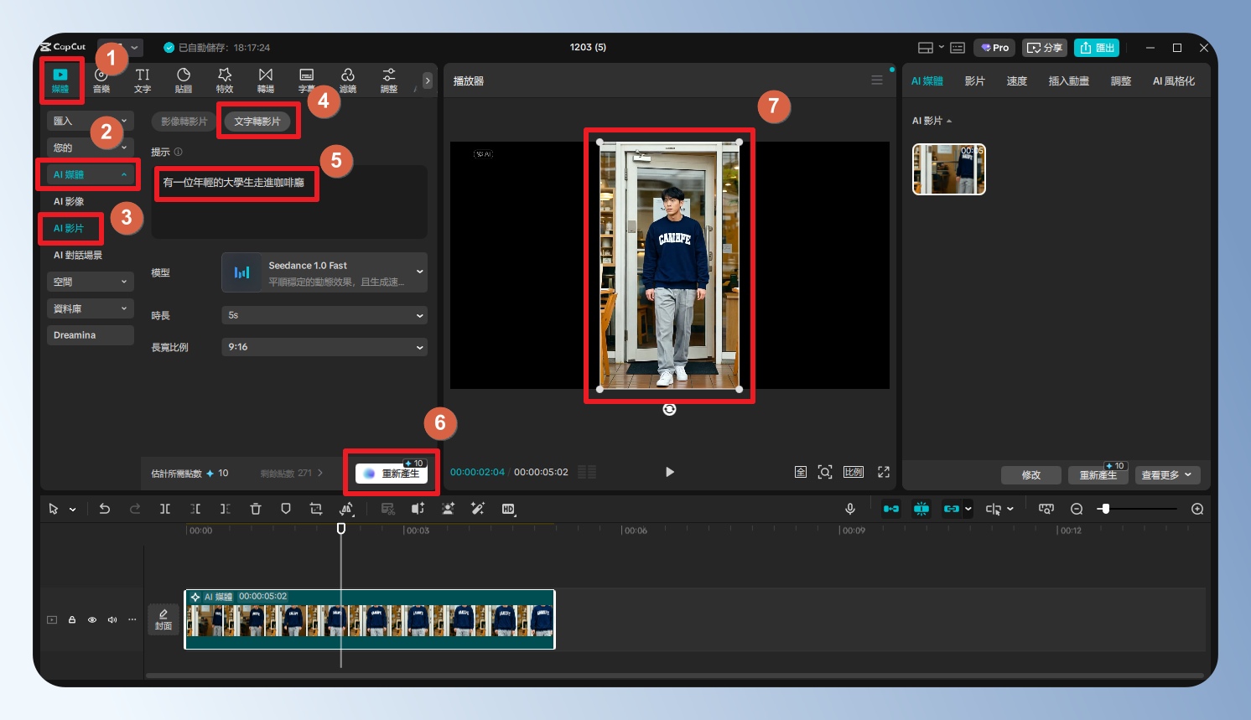
Task: Click the 修改 modify button
Action: click(x=1030, y=475)
